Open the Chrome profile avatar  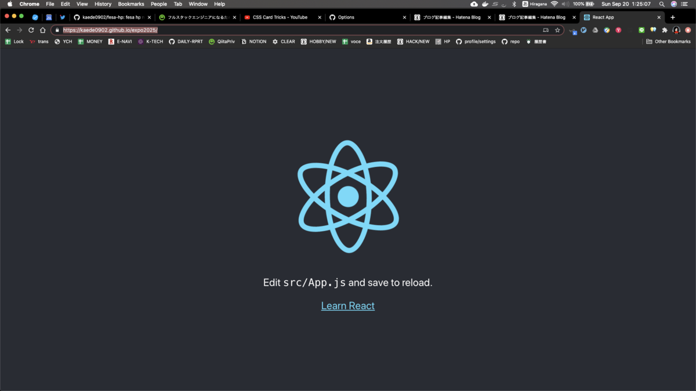tap(676, 30)
